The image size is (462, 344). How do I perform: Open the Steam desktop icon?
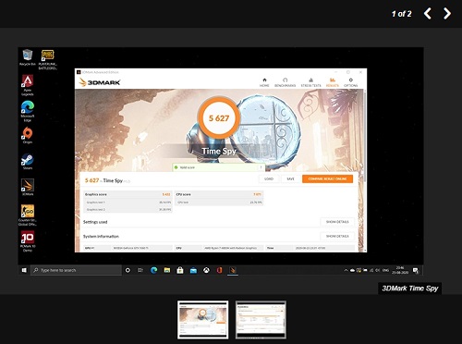pyautogui.click(x=28, y=162)
